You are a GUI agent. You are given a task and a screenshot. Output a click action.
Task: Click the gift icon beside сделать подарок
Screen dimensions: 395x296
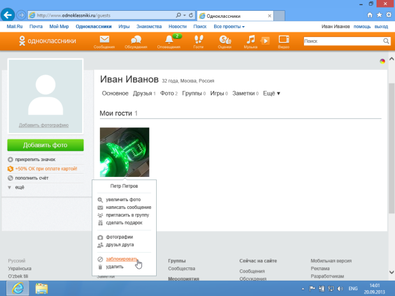click(x=100, y=223)
